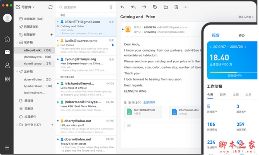This screenshot has width=259, height=155.
Task: Collapse the 收件箱 inbox tree
Action: (x=17, y=43)
